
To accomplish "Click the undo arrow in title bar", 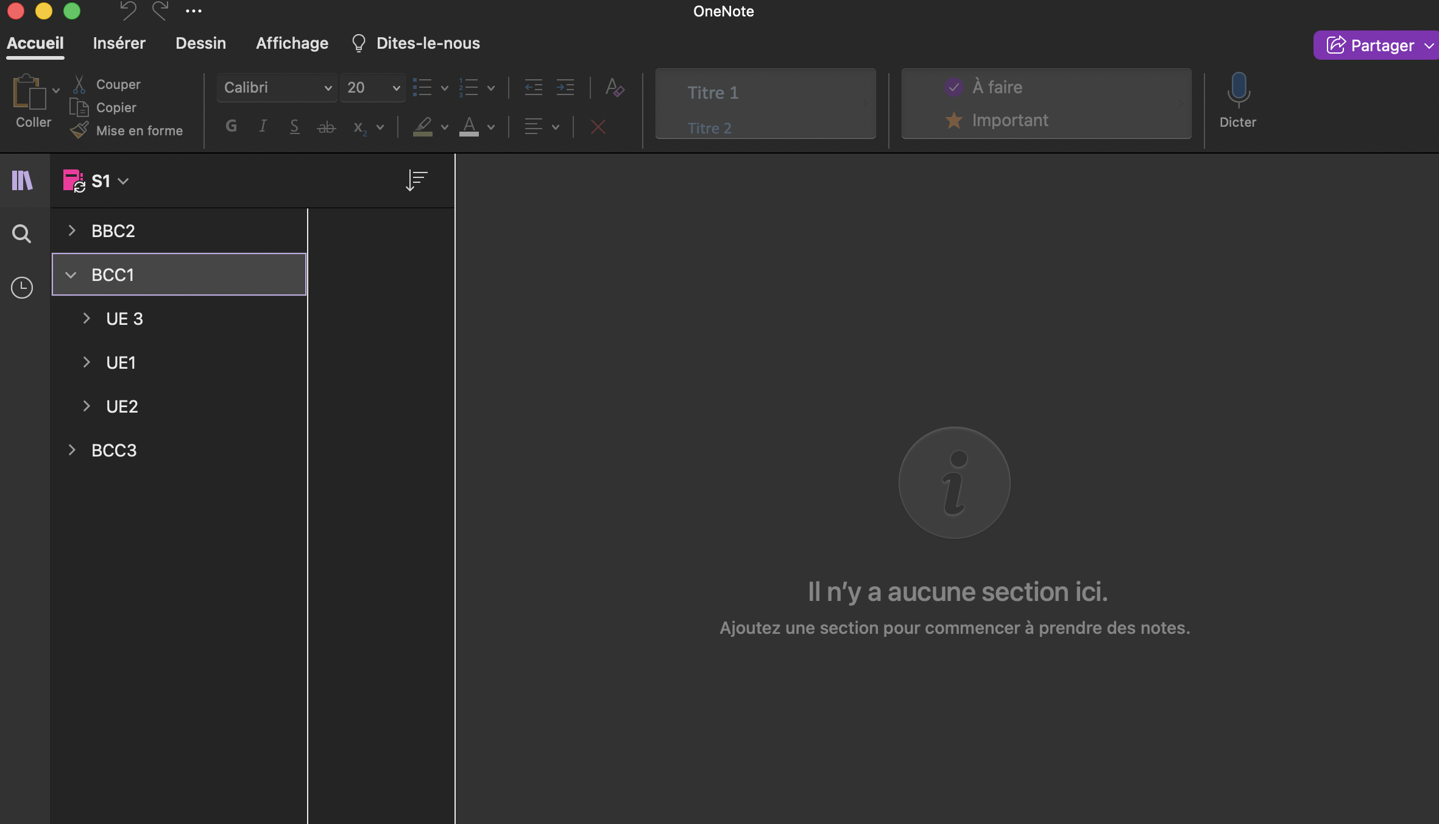I will pos(128,11).
